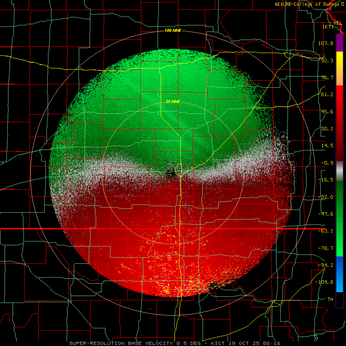The image size is (346, 346).
Task: Click the 92.3 value on the velocity scale
Action: coord(327,60)
